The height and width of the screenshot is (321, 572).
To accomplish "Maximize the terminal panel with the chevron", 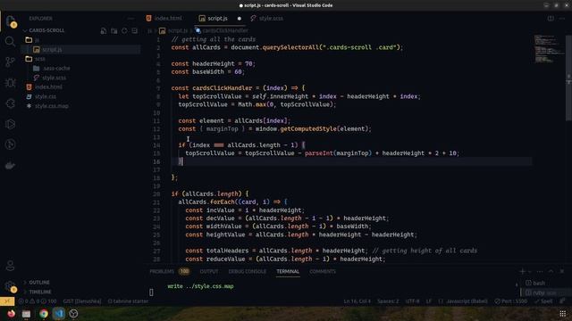I will coord(551,271).
